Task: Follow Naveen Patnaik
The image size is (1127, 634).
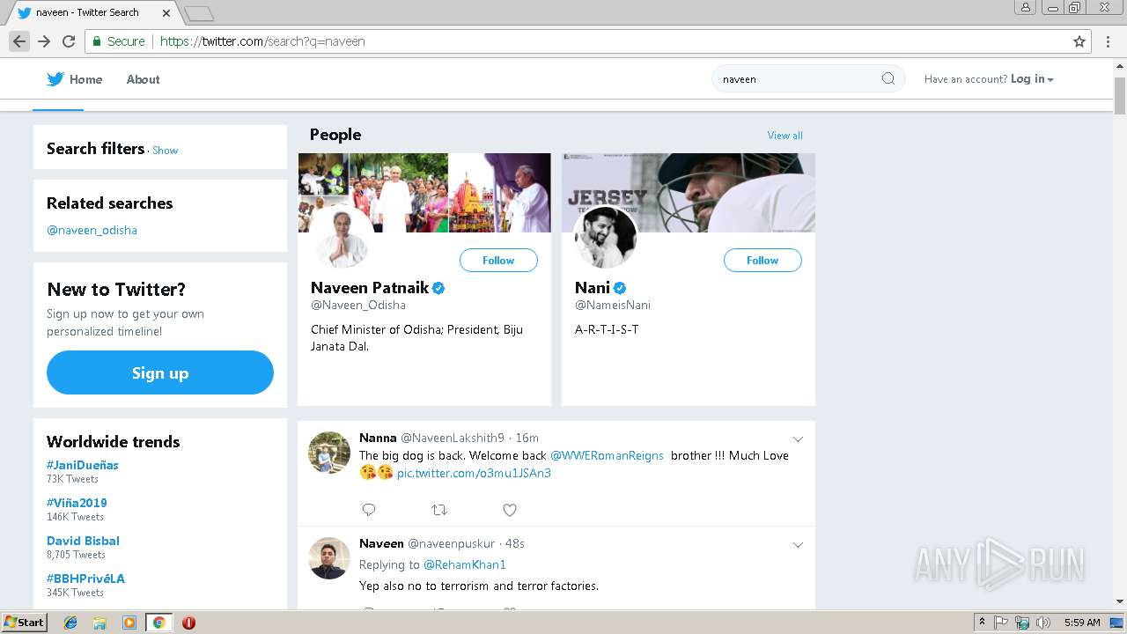Action: pos(498,260)
